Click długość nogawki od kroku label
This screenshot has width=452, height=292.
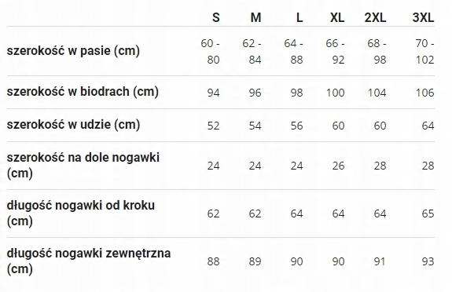(81, 213)
